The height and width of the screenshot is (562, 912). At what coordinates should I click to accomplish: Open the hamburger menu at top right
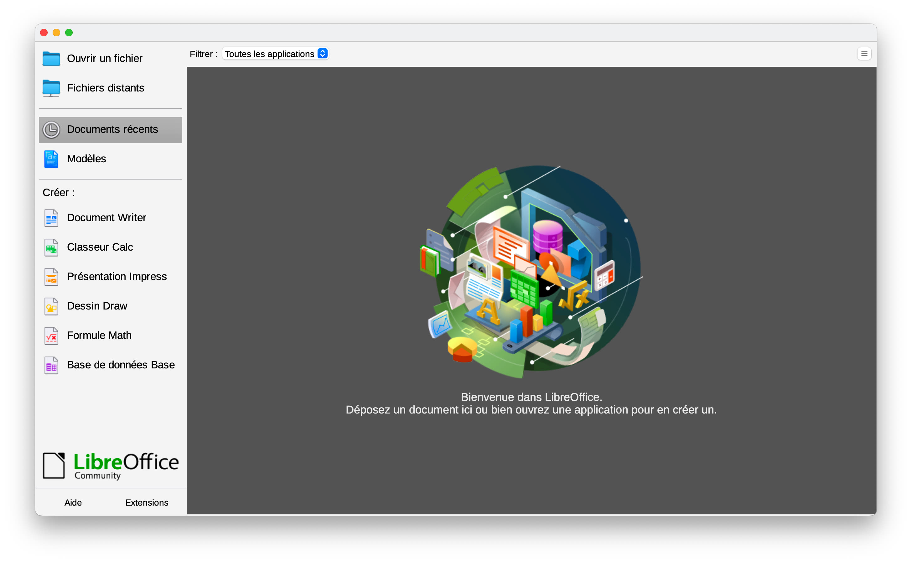point(864,54)
